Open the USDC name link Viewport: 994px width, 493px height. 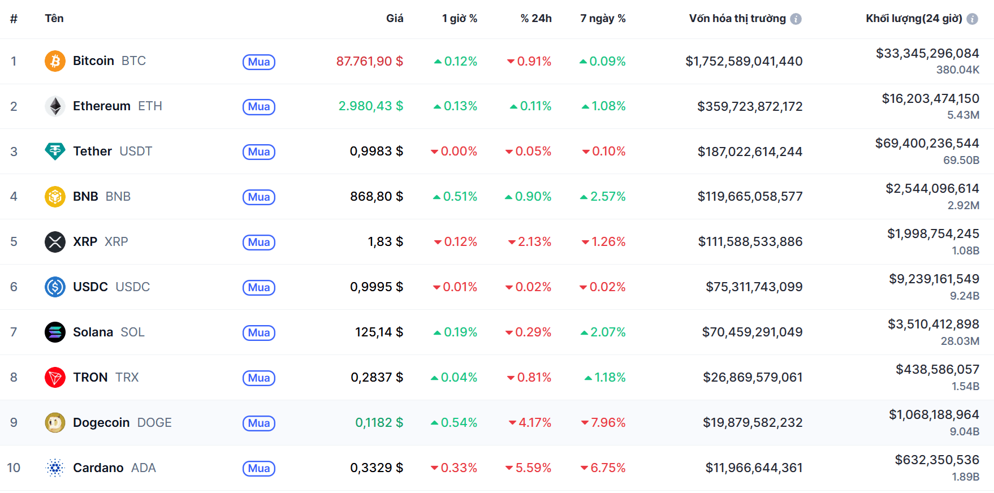(x=111, y=287)
